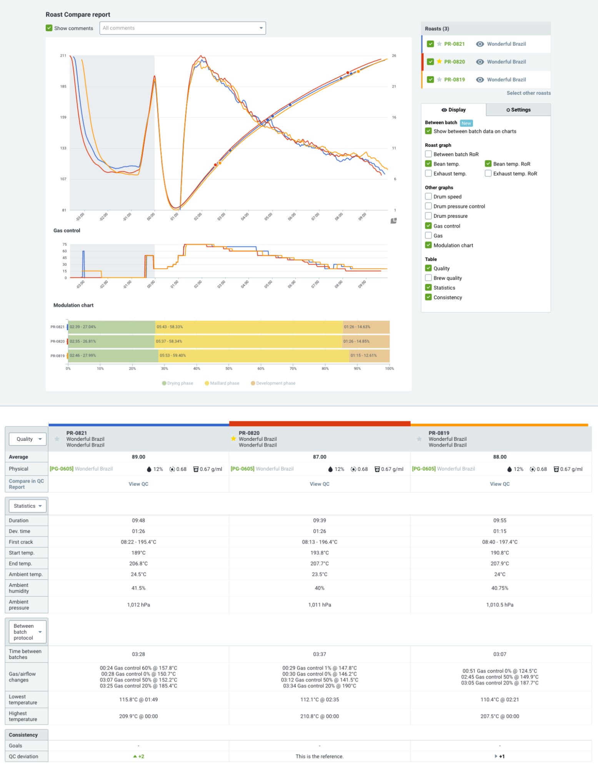Click Development phase legend marker
598x769 pixels.
click(x=253, y=383)
